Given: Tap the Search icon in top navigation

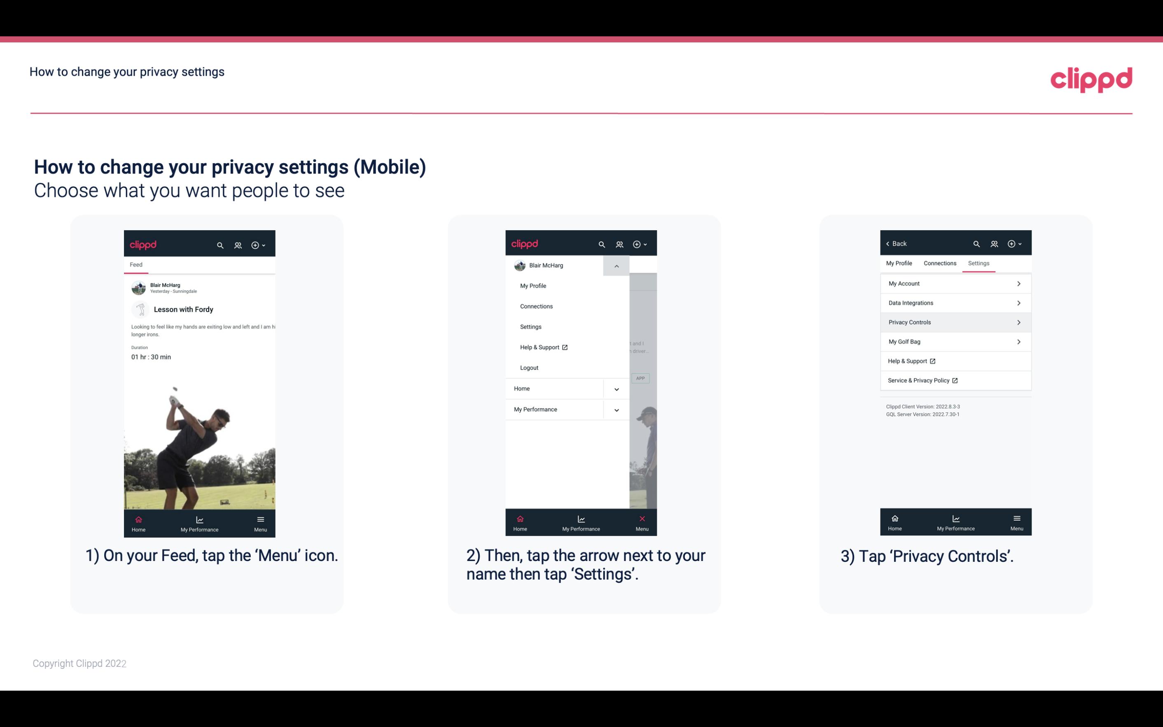Looking at the screenshot, I should (220, 245).
